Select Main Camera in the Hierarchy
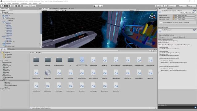The height and width of the screenshot is (111, 197). tap(9, 14)
